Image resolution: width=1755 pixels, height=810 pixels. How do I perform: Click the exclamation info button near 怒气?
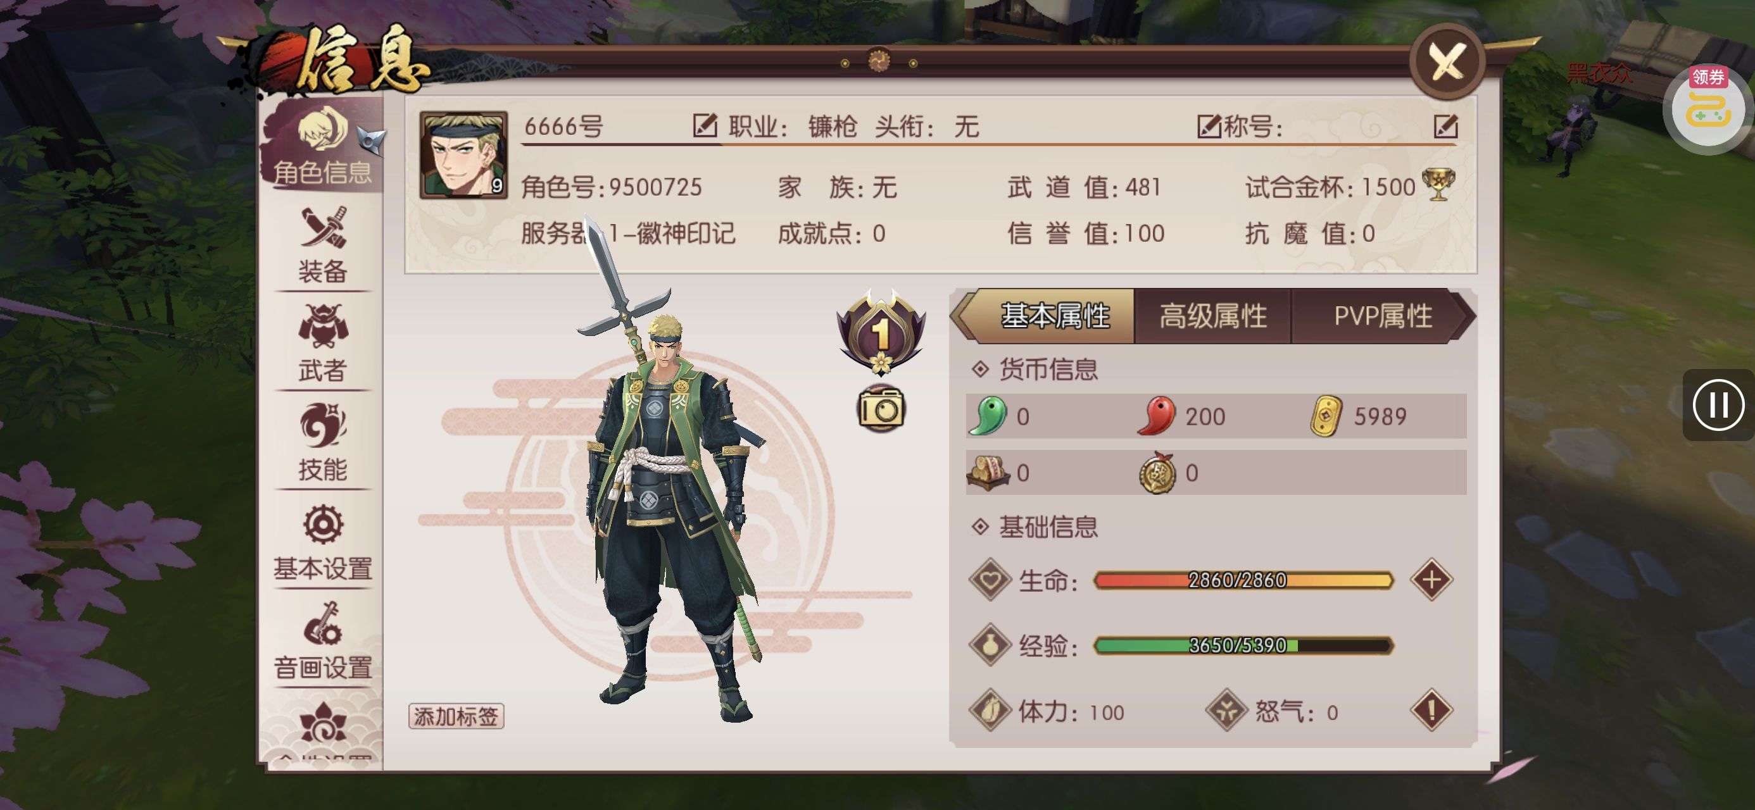(x=1431, y=711)
